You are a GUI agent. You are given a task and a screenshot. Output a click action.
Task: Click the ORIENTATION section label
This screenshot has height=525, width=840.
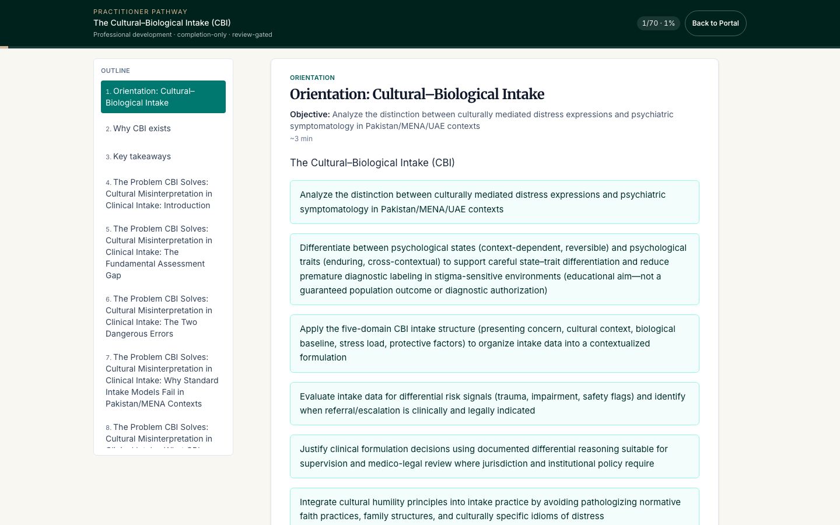(x=312, y=78)
